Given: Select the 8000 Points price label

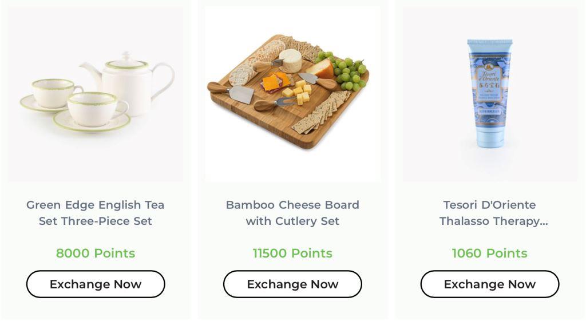Looking at the screenshot, I should tap(96, 253).
